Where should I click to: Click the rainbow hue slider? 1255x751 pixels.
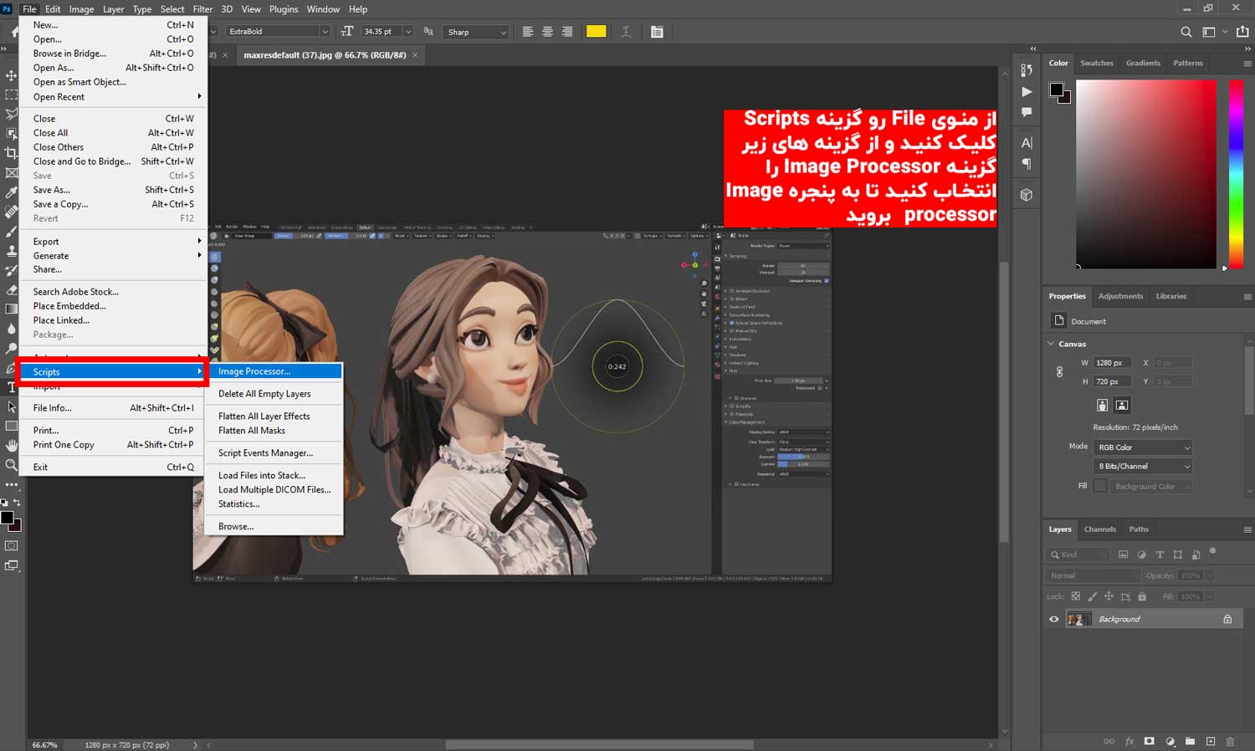[1235, 174]
